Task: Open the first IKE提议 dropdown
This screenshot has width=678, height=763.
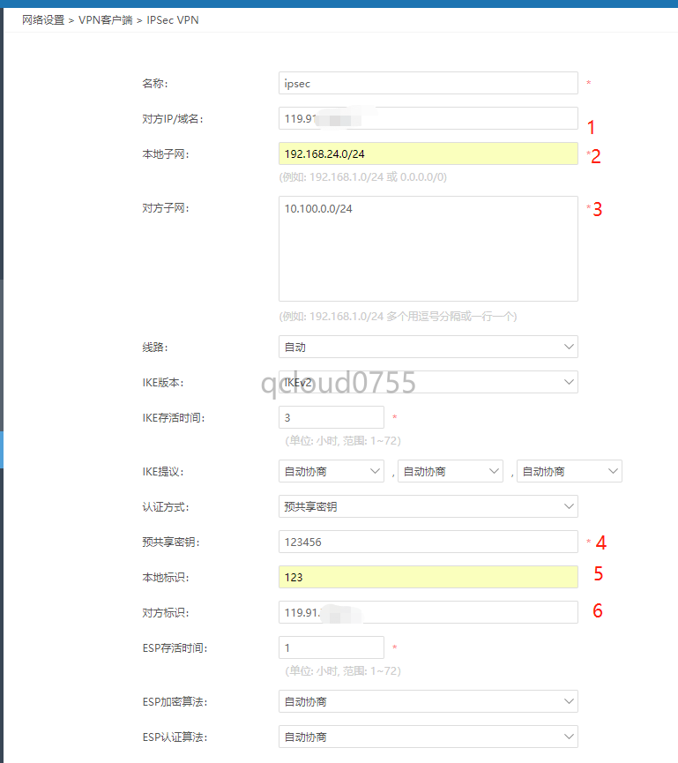Action: pyautogui.click(x=331, y=471)
